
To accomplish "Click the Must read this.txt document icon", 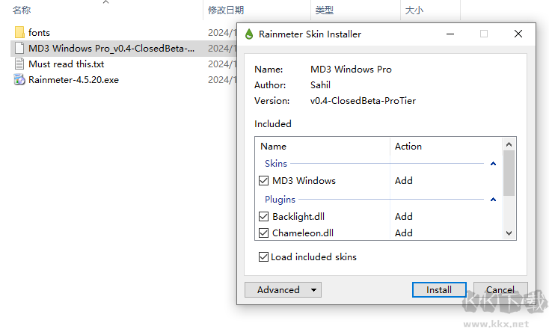I will 19,64.
